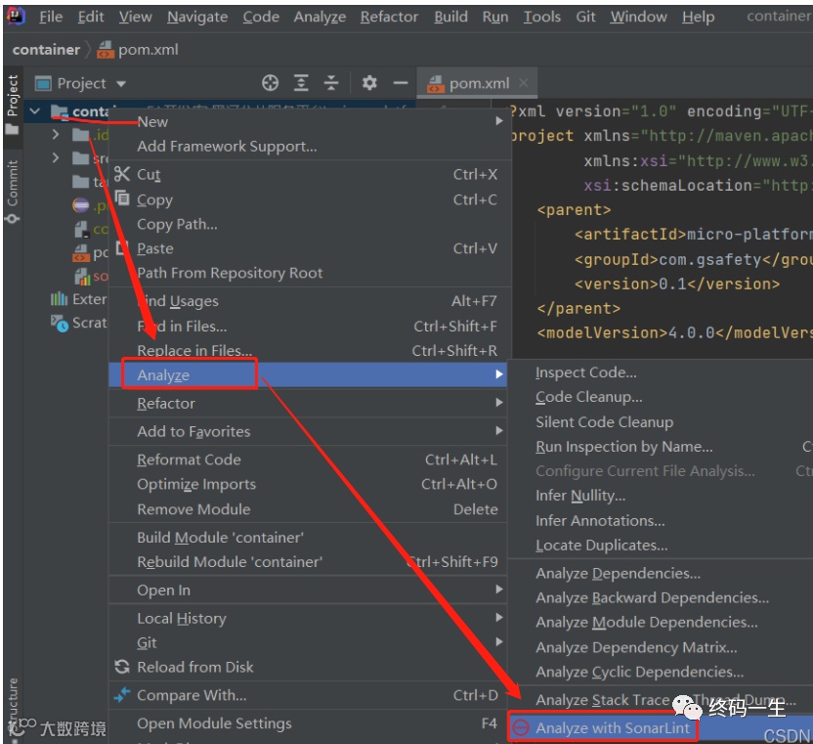Open the Git menu in menu bar

[x=585, y=17]
